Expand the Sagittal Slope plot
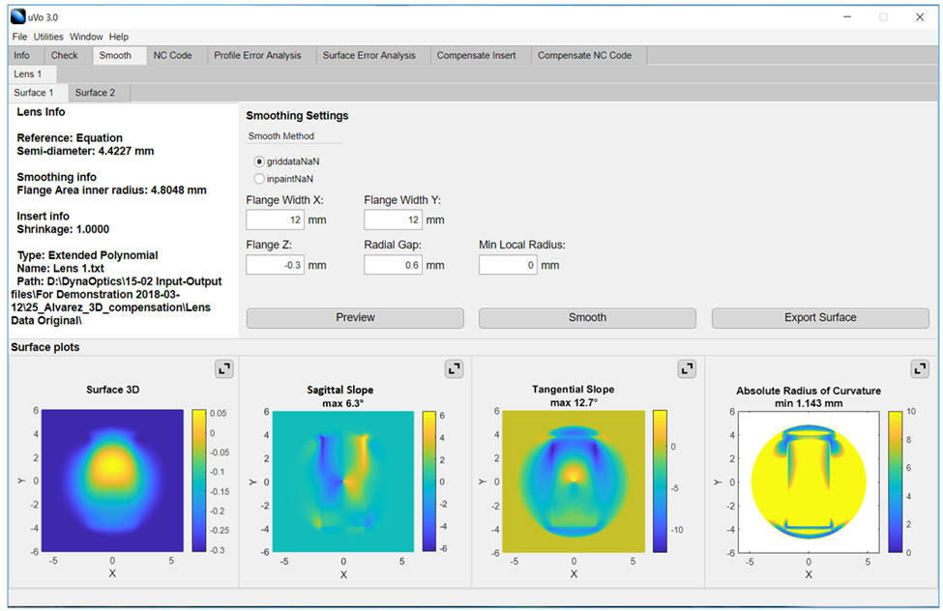Viewport: 943px width, 611px height. click(454, 368)
